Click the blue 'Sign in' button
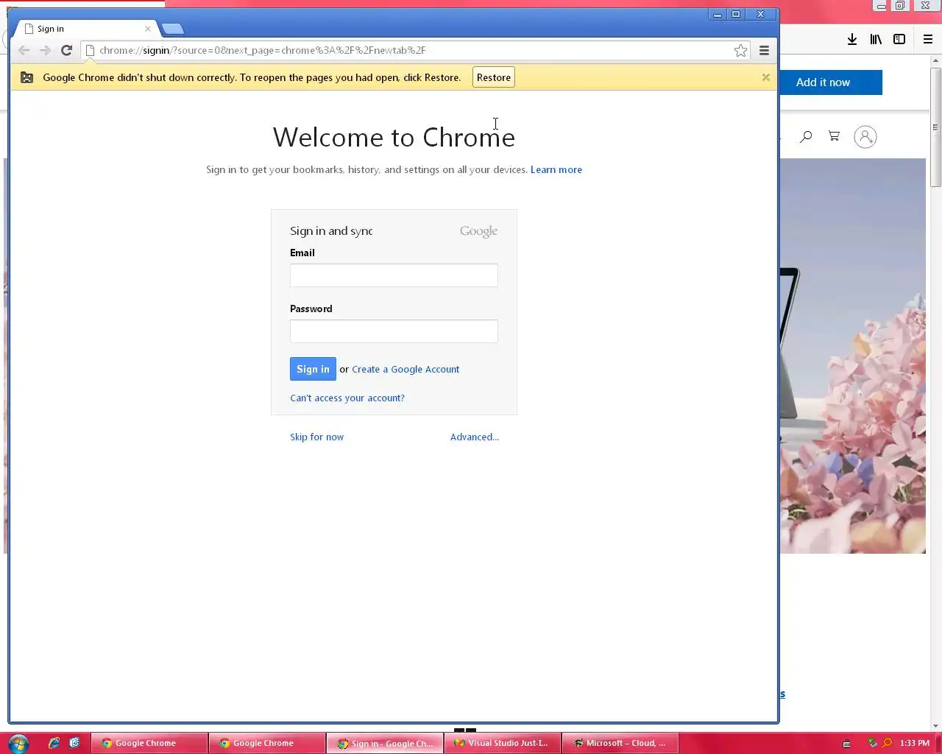The height and width of the screenshot is (754, 942). pyautogui.click(x=313, y=369)
